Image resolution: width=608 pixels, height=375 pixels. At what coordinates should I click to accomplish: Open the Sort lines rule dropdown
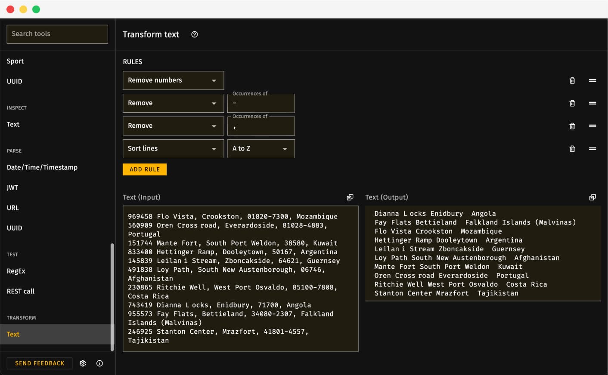pyautogui.click(x=173, y=149)
